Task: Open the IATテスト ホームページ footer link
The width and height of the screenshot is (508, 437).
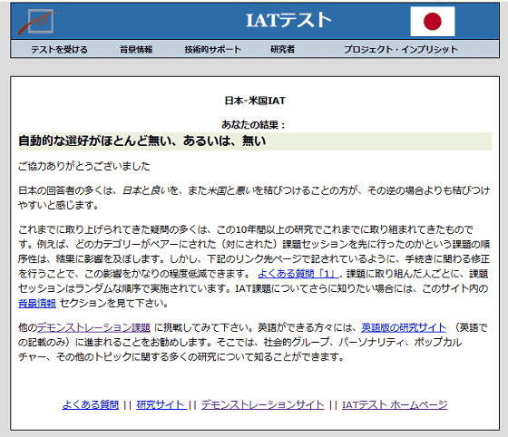Action: [x=395, y=404]
